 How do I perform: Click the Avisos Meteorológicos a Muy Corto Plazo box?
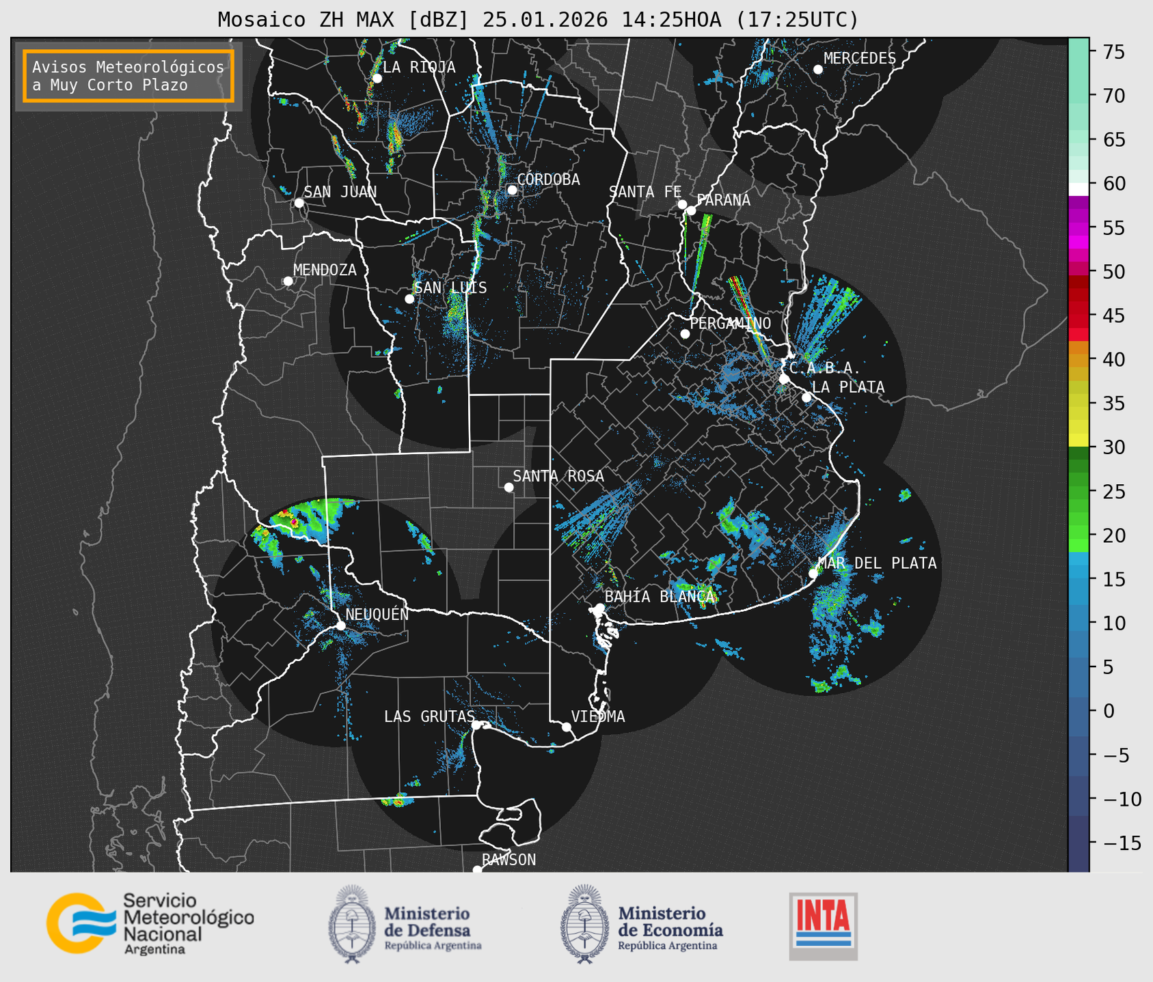click(128, 76)
